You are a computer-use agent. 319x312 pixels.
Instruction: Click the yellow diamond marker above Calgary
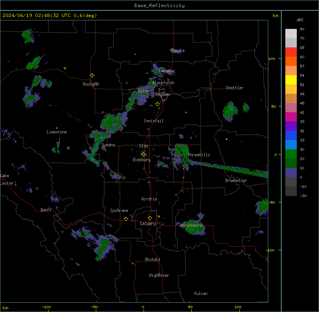[150, 218]
